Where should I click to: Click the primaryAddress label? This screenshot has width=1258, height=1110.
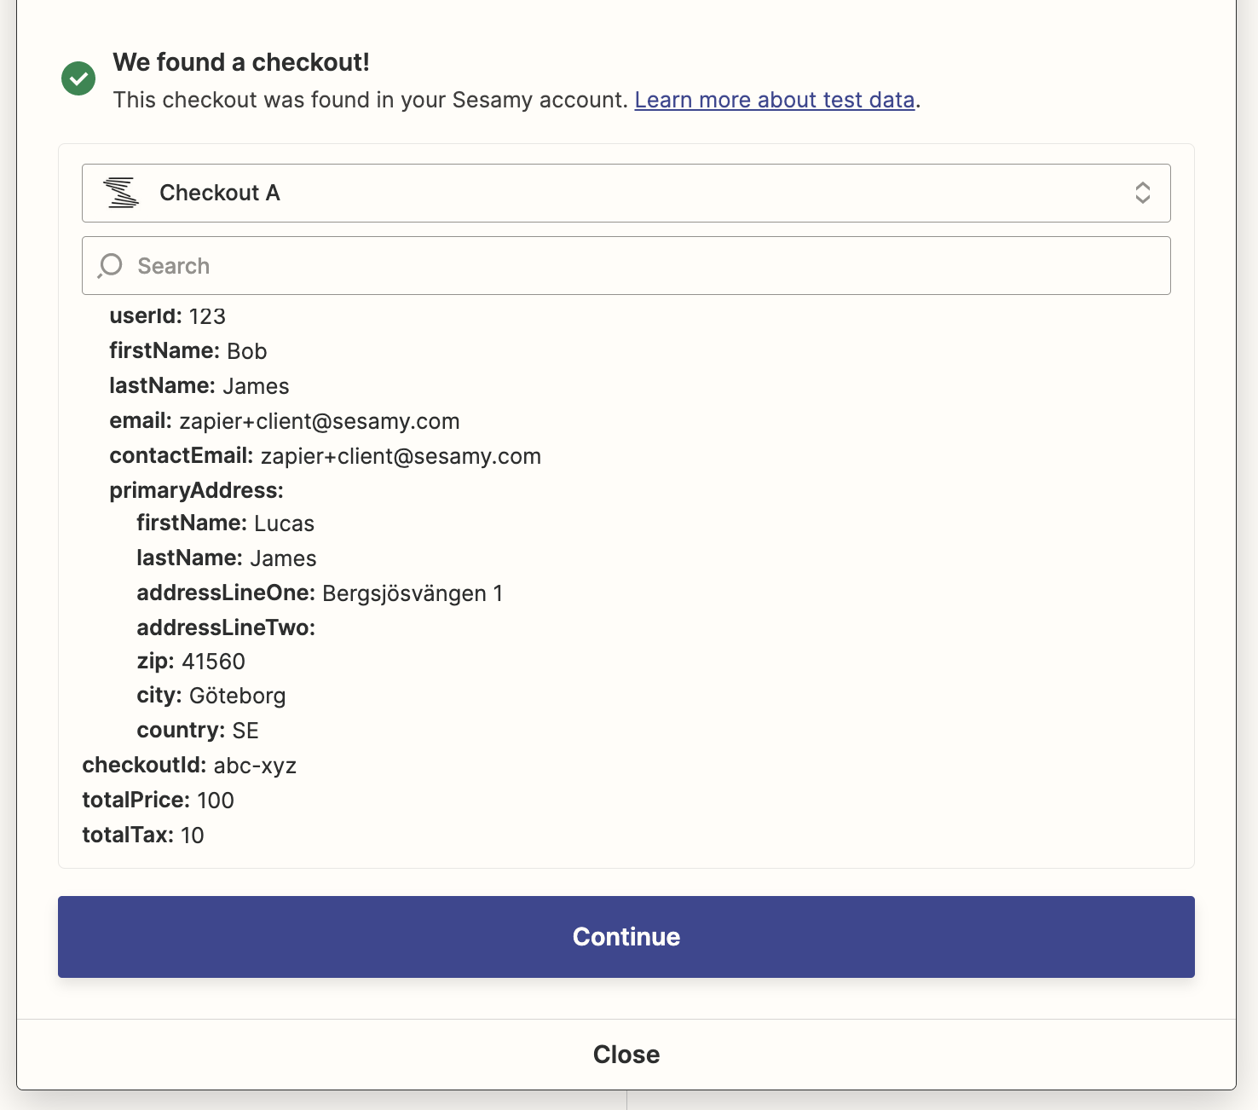pos(196,490)
